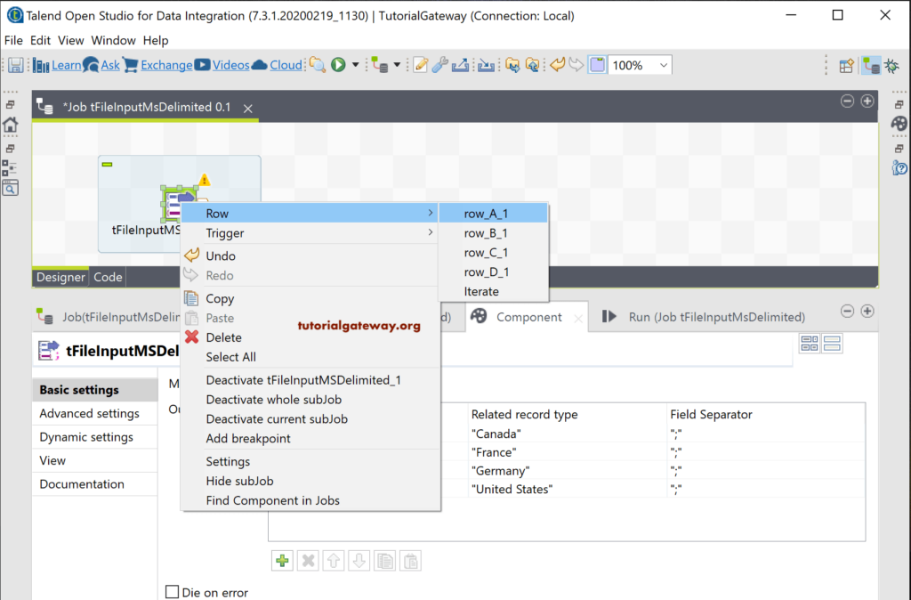Open the Cloud link
The height and width of the screenshot is (600, 911).
pyautogui.click(x=286, y=65)
